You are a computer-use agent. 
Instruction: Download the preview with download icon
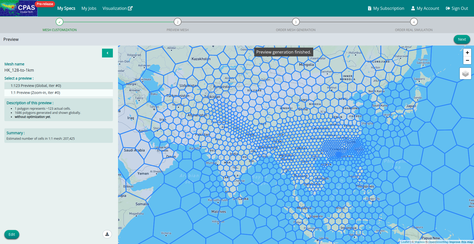(x=107, y=234)
